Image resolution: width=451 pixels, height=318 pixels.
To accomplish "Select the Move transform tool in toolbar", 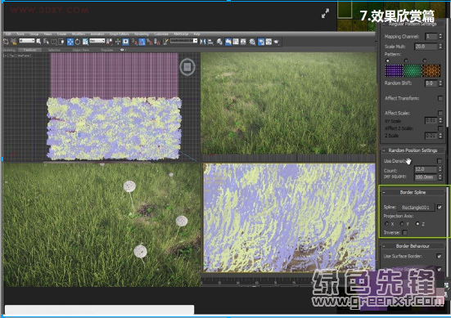I will pos(70,42).
